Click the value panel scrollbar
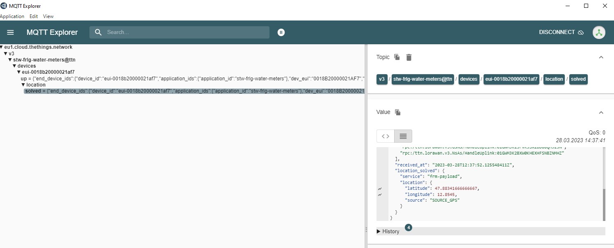The width and height of the screenshot is (614, 248). [x=604, y=205]
